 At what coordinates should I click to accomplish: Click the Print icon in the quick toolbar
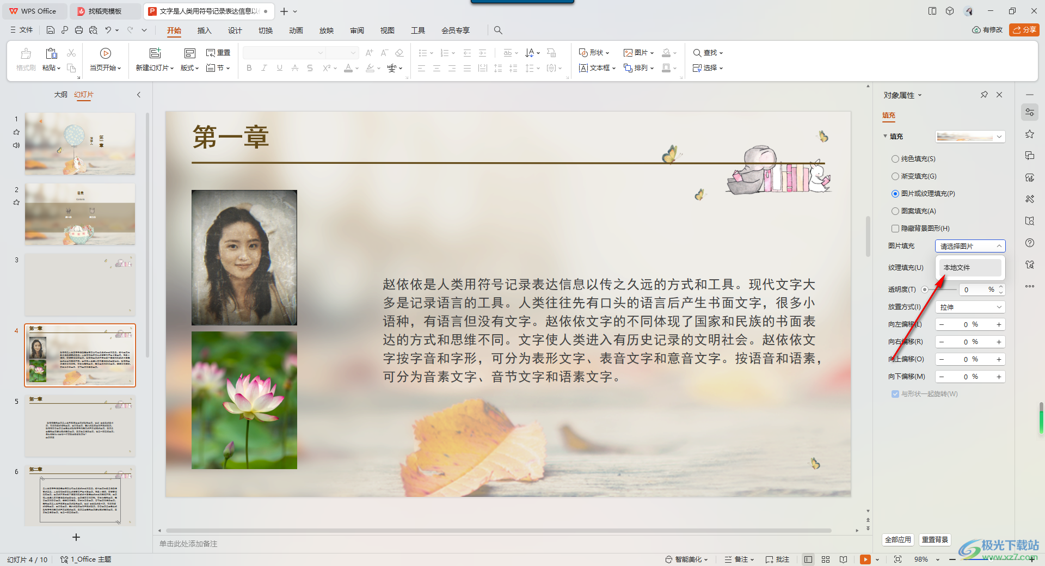point(79,30)
